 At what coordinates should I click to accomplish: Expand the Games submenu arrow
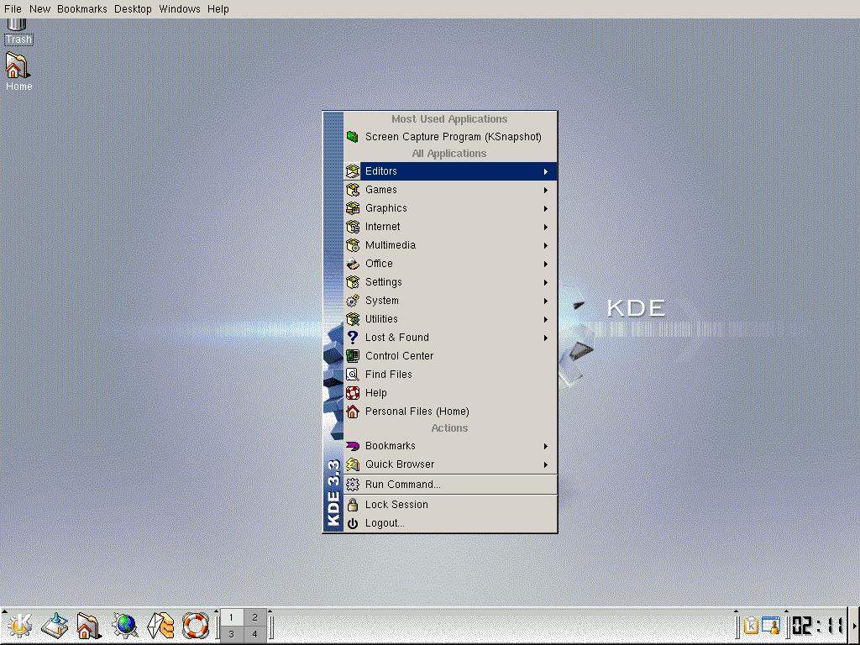click(x=545, y=190)
